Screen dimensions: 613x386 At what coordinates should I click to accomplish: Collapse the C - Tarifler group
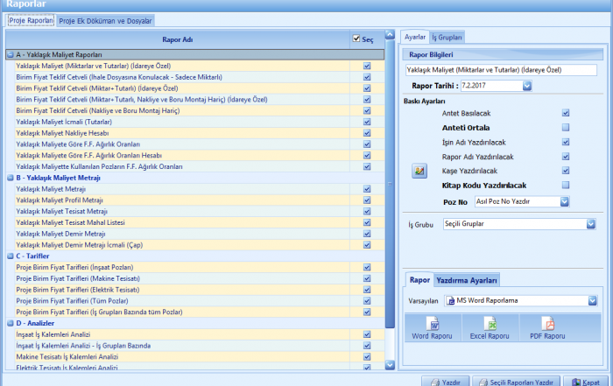(x=9, y=256)
